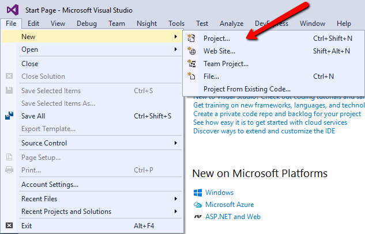Expand Recent Projects and Solutions arrow
Viewport: 365px width, 234px height.
click(x=176, y=211)
